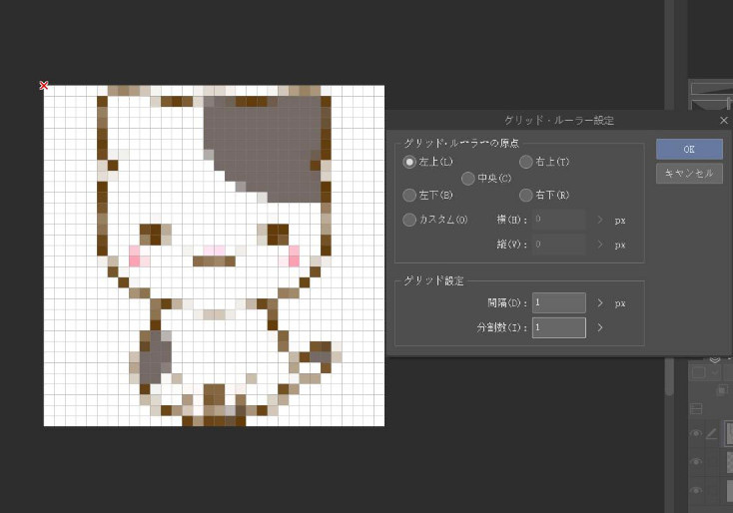Click the pen icon on the top layer row

click(712, 433)
